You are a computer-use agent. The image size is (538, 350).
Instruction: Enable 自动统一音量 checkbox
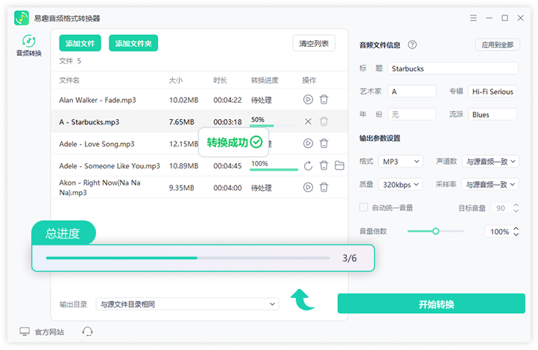[364, 208]
